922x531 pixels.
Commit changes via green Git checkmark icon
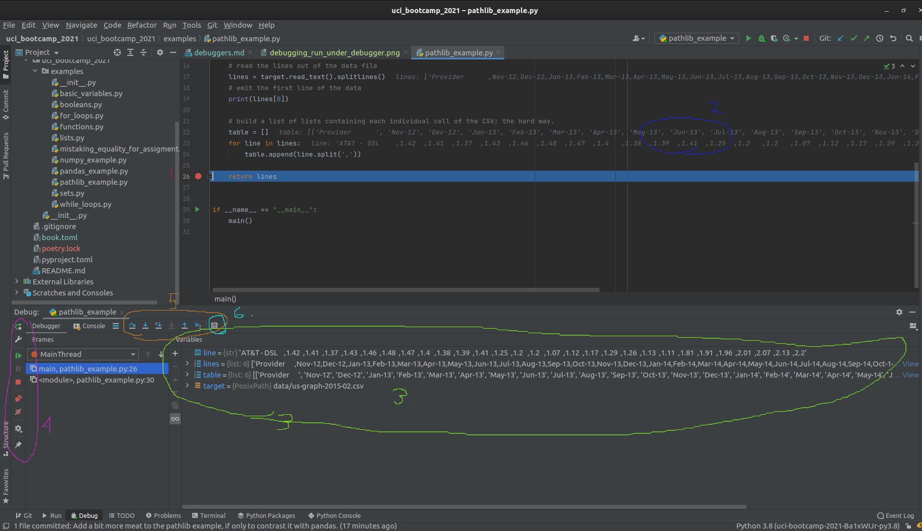[x=854, y=39]
